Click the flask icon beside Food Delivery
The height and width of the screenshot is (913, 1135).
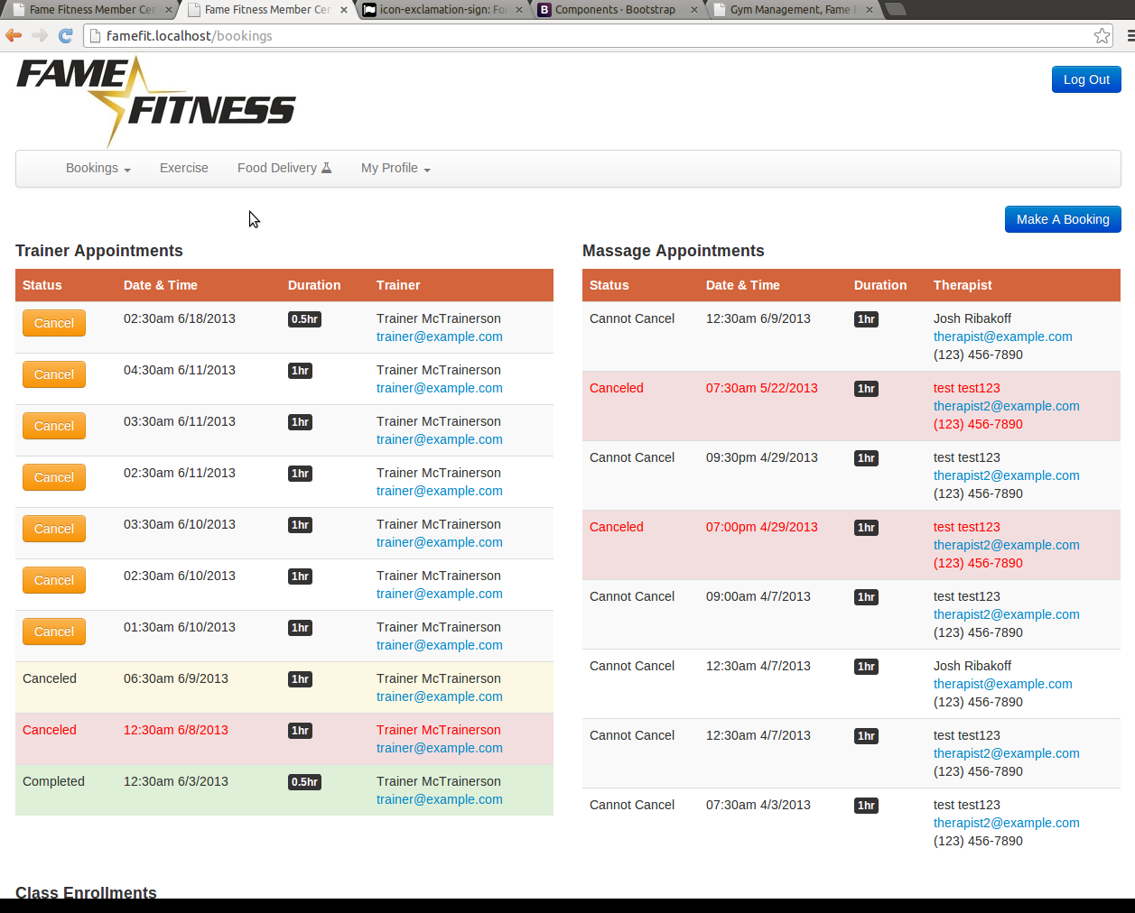click(x=327, y=168)
